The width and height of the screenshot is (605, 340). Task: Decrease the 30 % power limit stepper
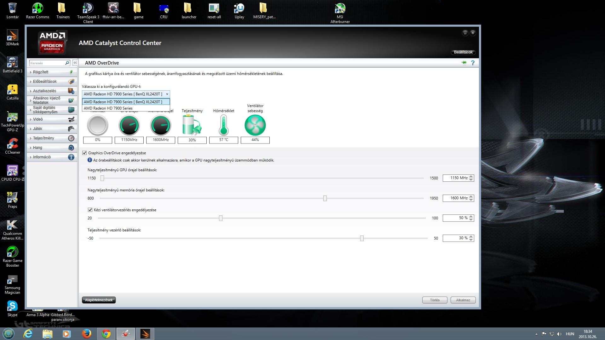[x=471, y=240]
